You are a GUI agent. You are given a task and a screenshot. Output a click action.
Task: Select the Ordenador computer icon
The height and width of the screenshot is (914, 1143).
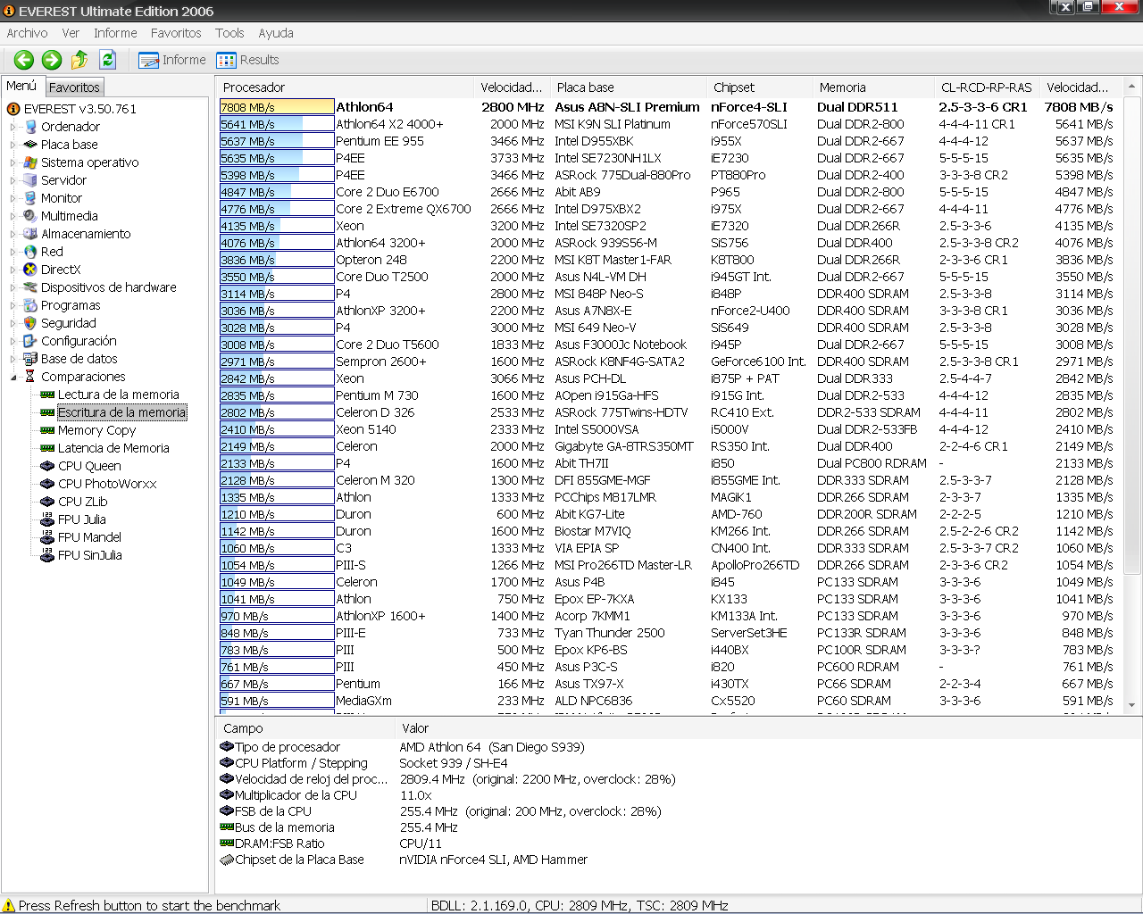tap(30, 127)
